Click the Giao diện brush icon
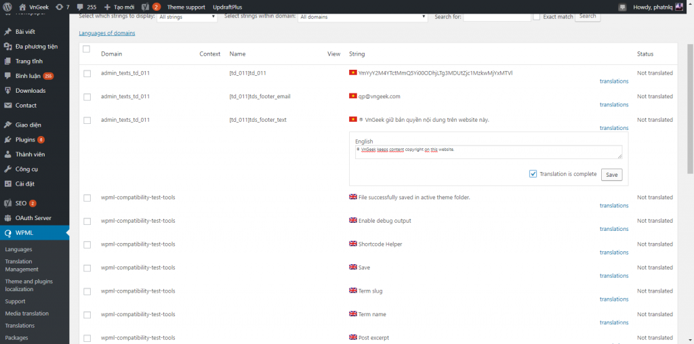Viewport: 694px width, 344px height. pyautogui.click(x=7, y=125)
